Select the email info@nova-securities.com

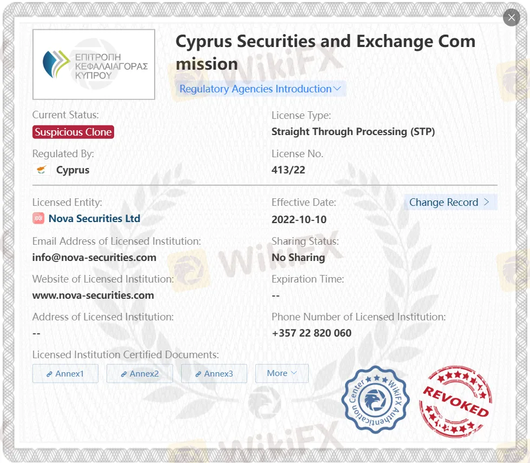pos(94,258)
